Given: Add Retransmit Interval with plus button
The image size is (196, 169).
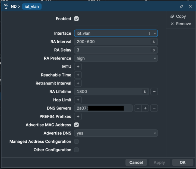Looking at the screenshot, I should [x=78, y=83].
